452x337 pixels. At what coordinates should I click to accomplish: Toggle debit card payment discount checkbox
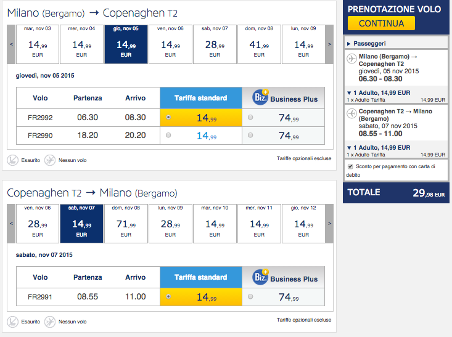351,166
